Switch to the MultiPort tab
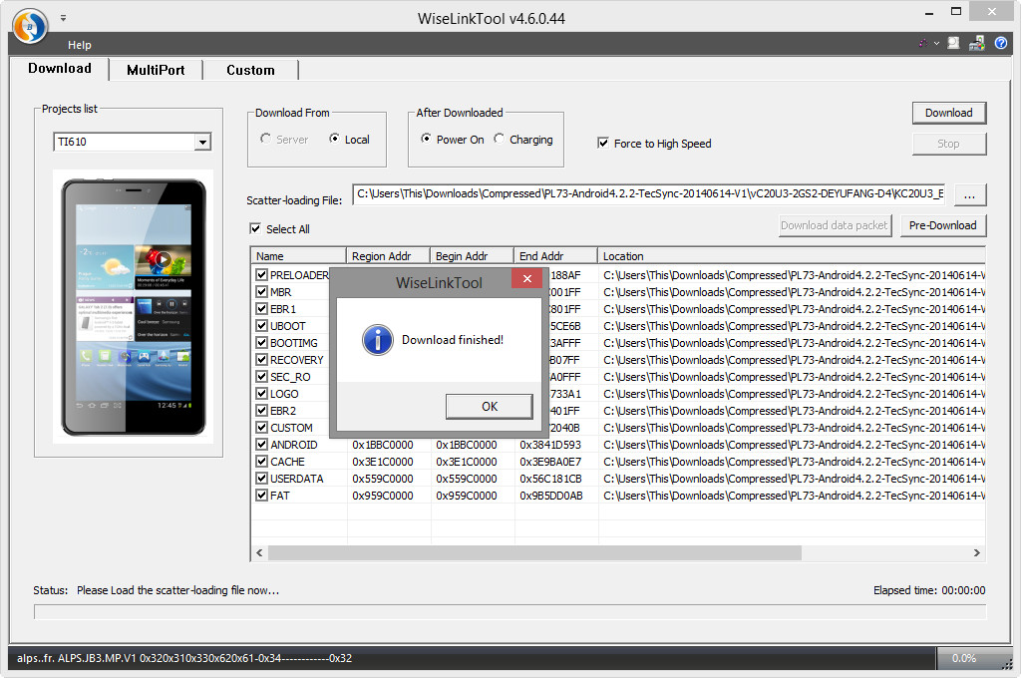The image size is (1021, 678). click(156, 70)
